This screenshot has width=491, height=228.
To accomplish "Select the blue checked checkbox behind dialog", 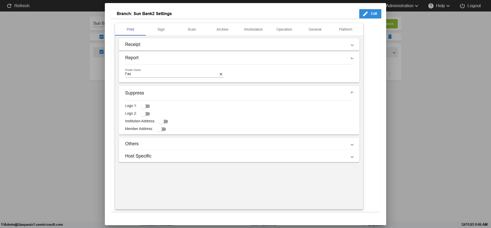I will pyautogui.click(x=102, y=52).
